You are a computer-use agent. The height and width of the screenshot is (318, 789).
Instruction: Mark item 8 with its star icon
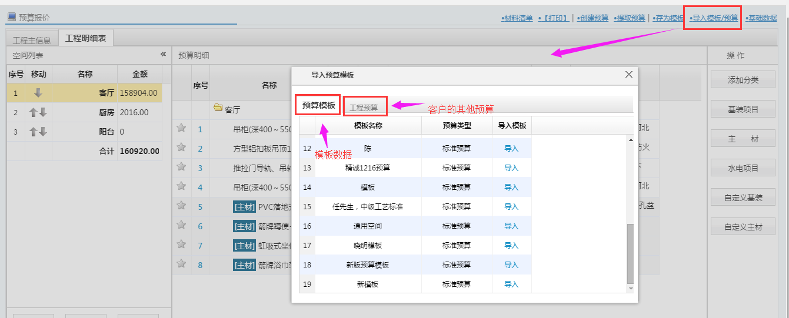coord(181,263)
